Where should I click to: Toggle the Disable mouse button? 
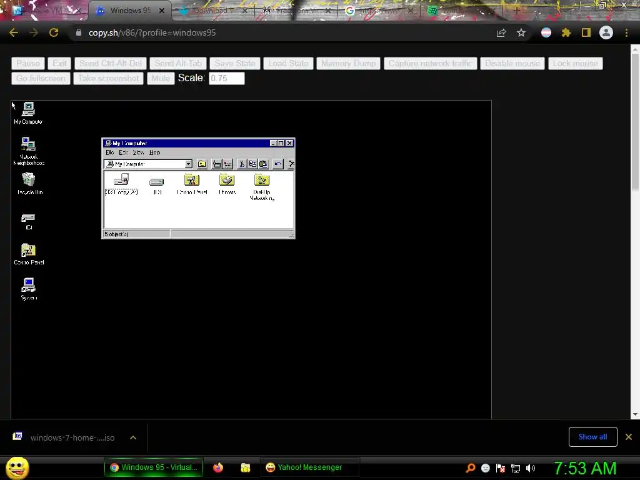coord(512,63)
